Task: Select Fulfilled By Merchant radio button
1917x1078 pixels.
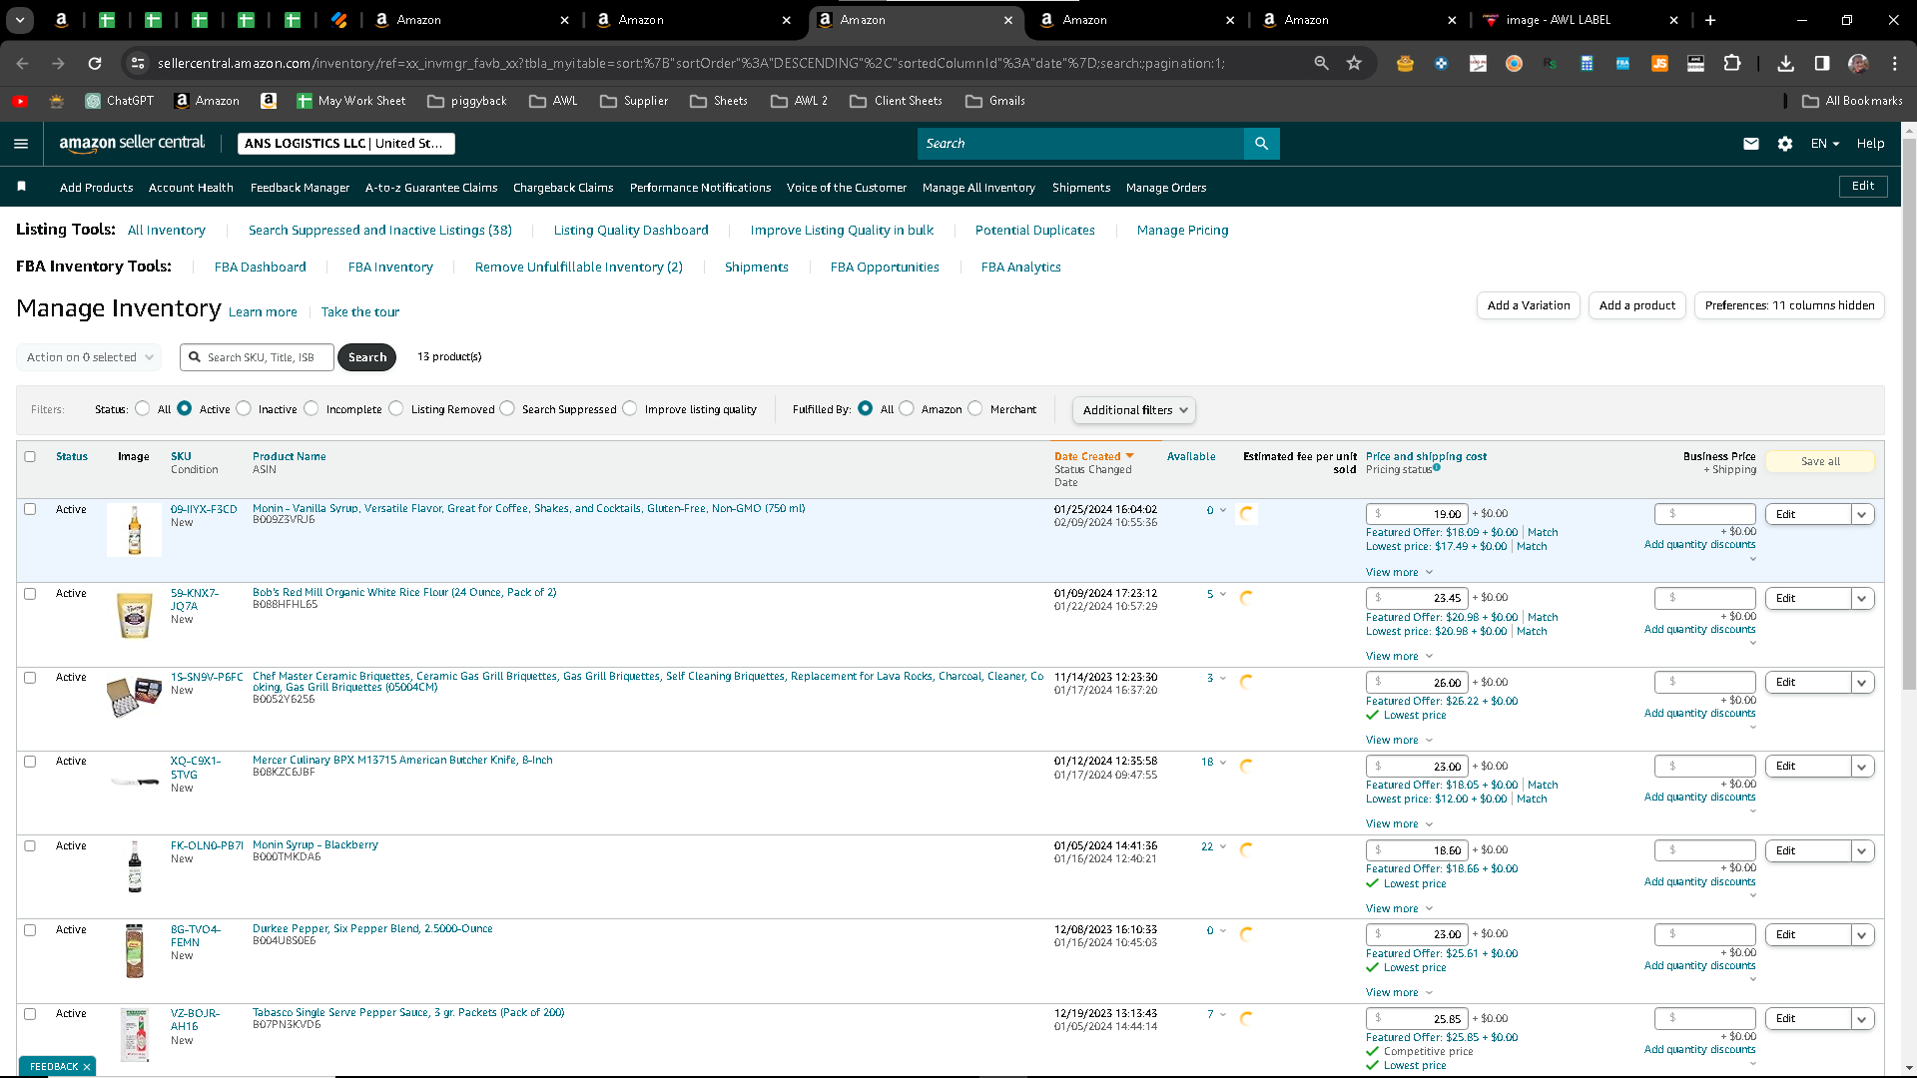Action: coord(975,408)
